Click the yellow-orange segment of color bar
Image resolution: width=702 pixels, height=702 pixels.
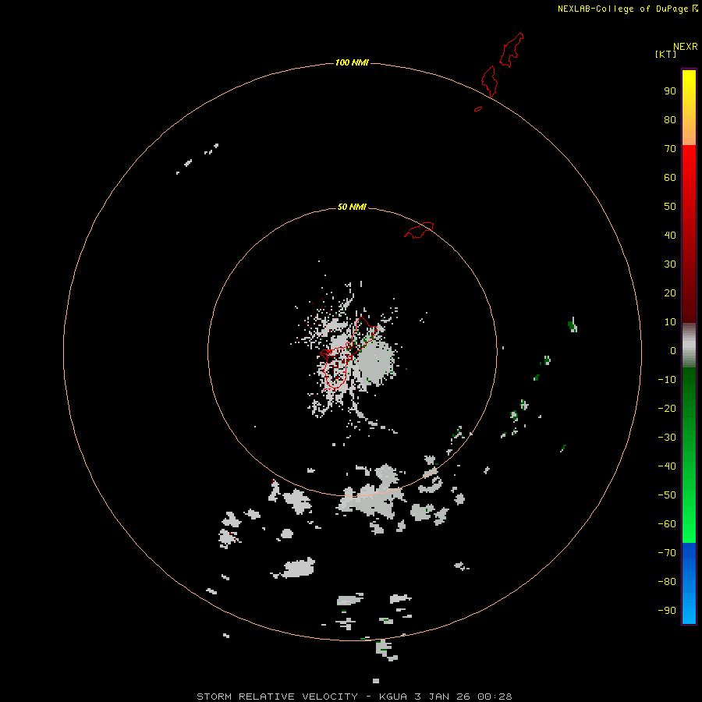click(x=689, y=108)
